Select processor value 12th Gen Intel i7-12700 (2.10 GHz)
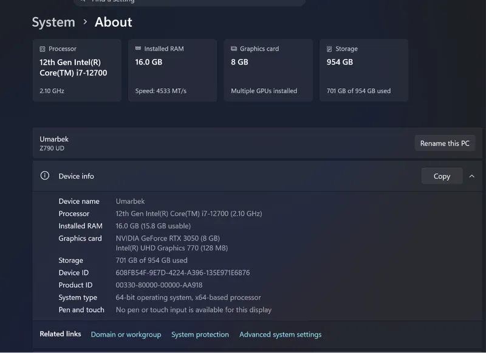486x353 pixels. 189,214
